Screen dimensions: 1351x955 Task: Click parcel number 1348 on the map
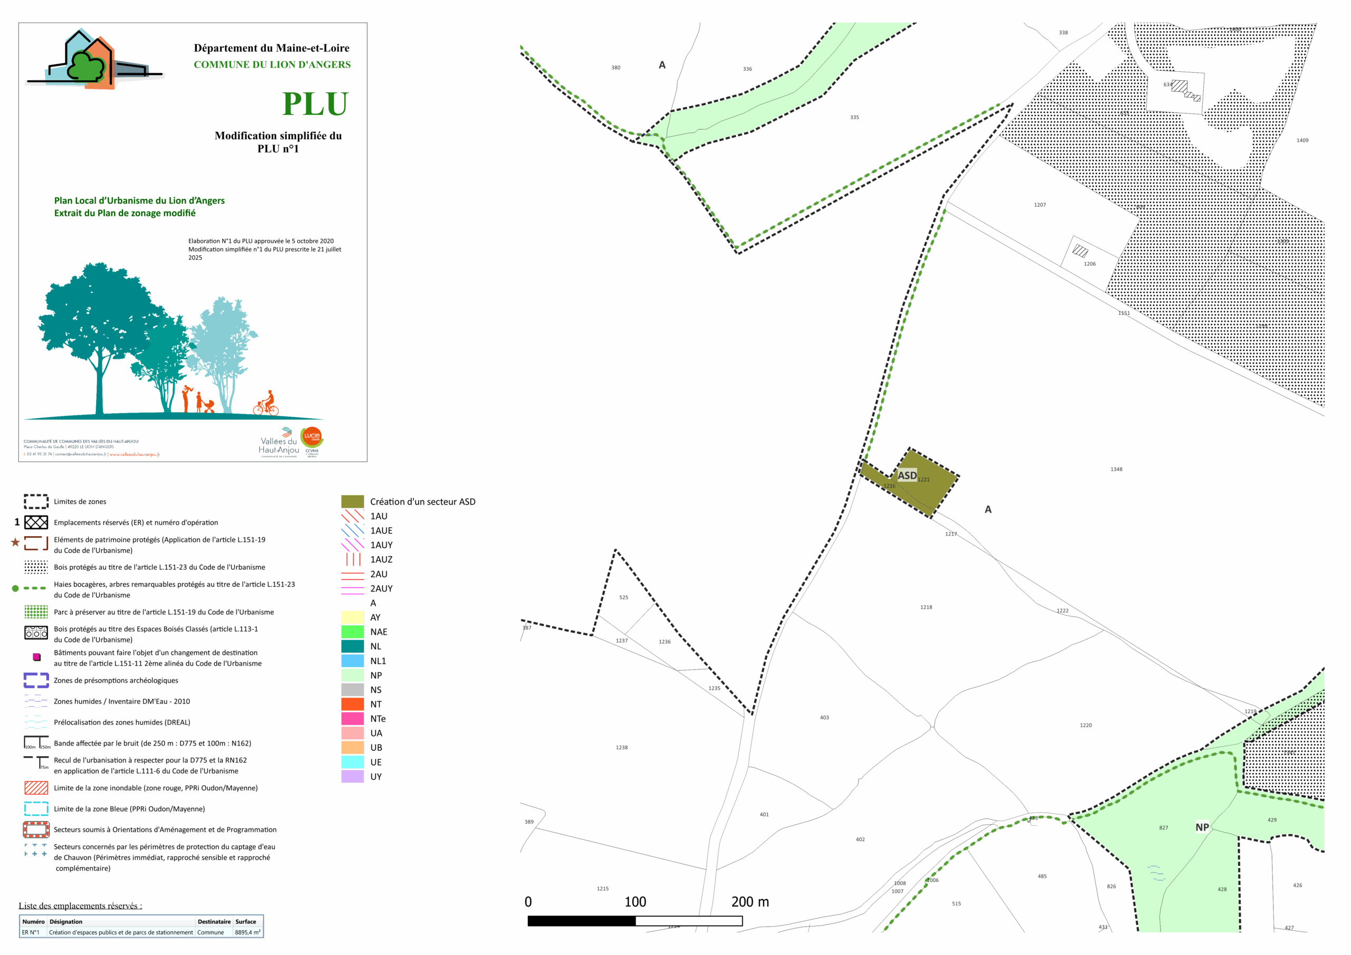pyautogui.click(x=1116, y=470)
